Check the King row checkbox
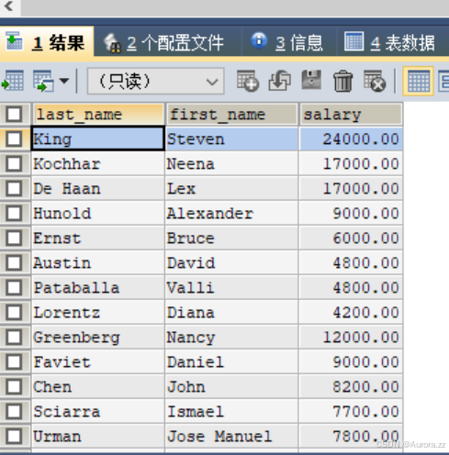449x455 pixels. (x=14, y=139)
